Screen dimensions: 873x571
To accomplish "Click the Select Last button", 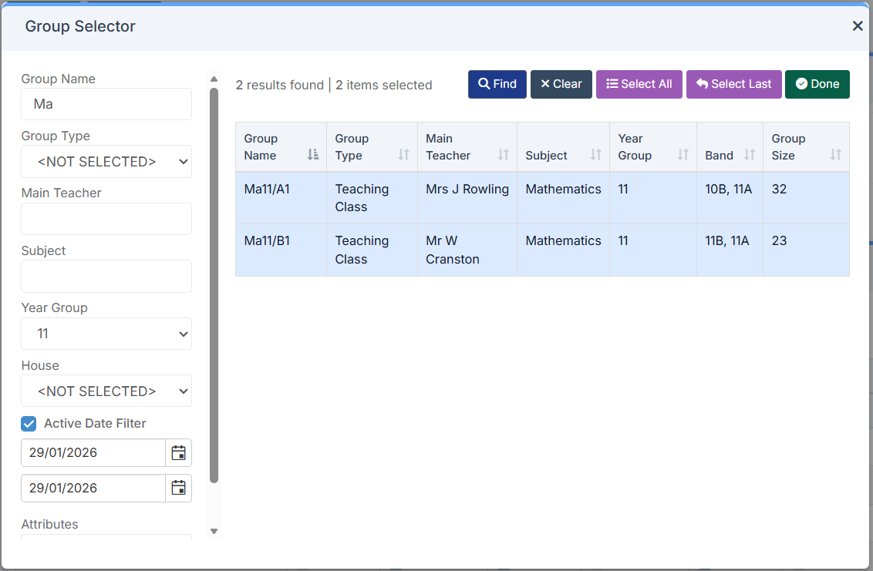I will 733,85.
